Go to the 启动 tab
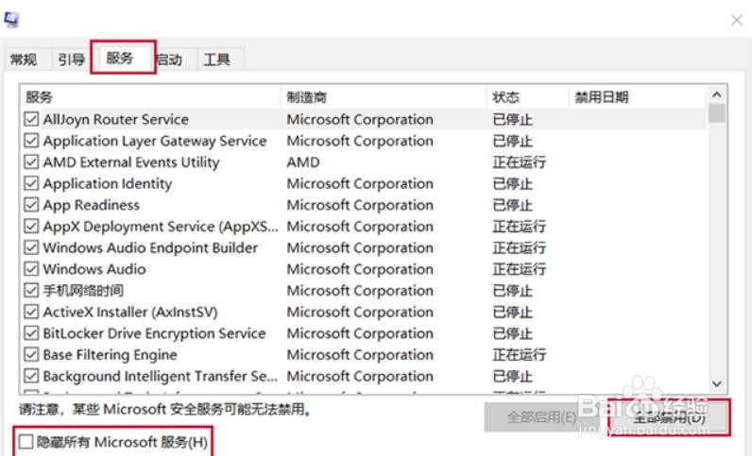The image size is (752, 456). (170, 59)
